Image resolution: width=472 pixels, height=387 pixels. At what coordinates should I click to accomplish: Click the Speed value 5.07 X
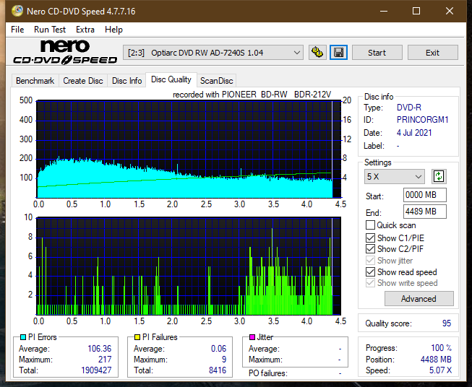440,370
